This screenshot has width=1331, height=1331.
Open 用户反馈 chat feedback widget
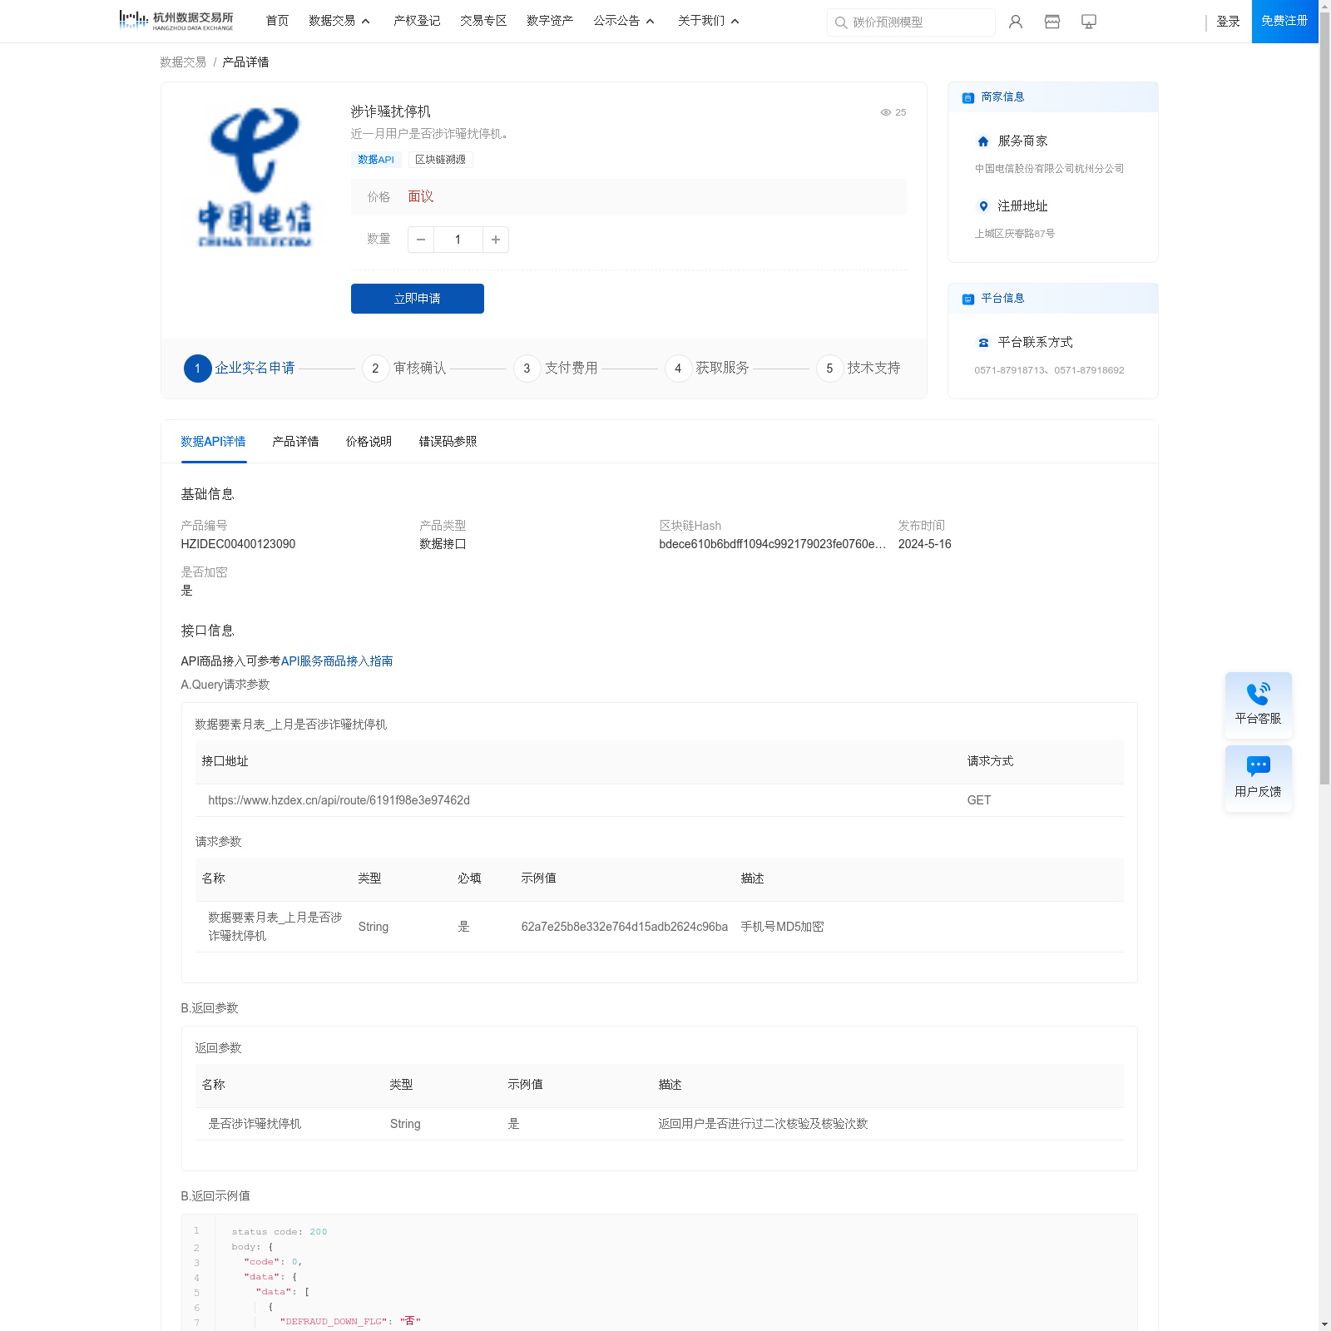[x=1259, y=778]
